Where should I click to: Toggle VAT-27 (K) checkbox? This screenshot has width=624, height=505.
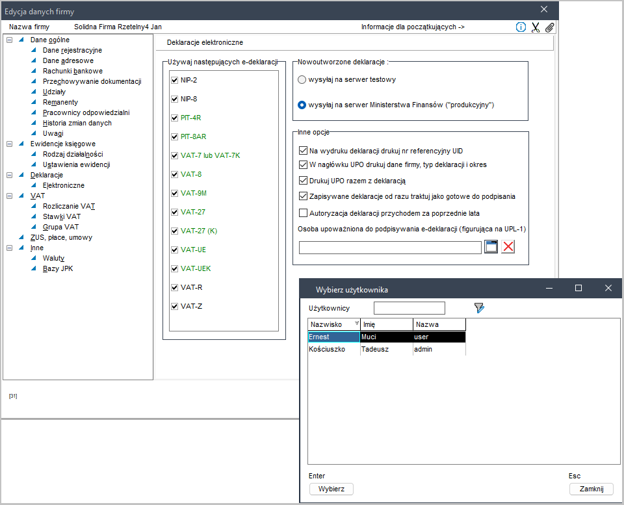tap(174, 231)
